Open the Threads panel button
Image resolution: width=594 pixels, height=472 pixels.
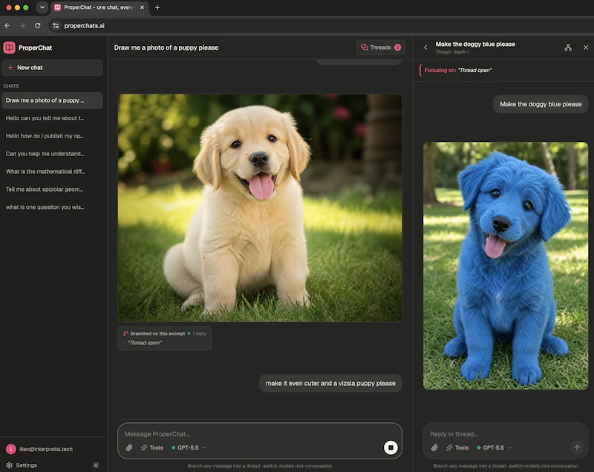click(381, 48)
